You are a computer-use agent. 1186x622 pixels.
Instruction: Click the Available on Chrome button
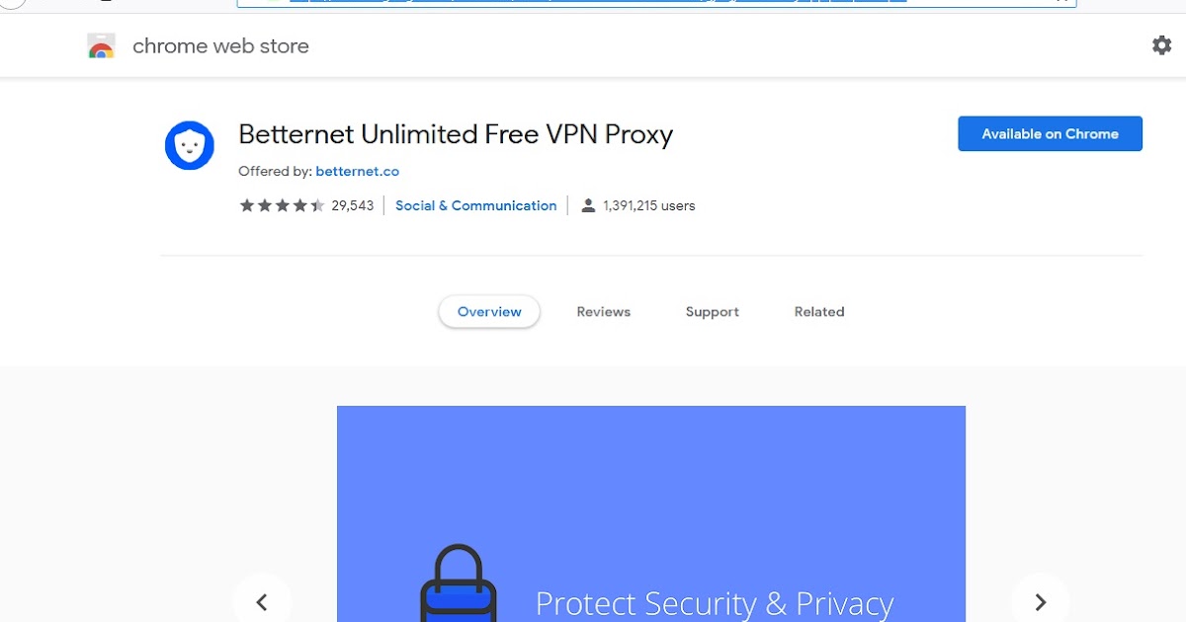point(1050,133)
